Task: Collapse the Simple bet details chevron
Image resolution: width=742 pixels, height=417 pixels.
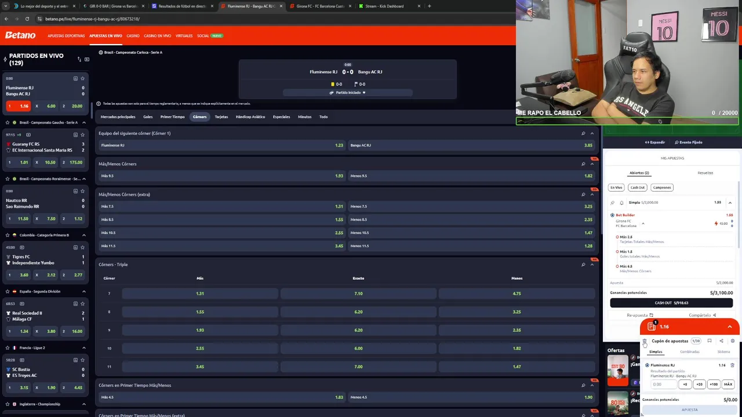Action: point(730,203)
